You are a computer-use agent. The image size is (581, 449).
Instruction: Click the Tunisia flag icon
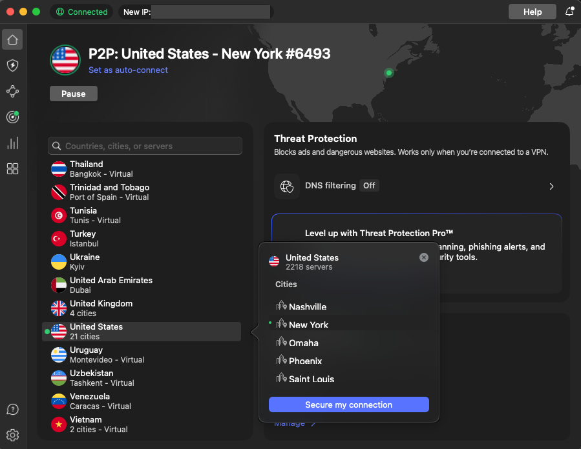pos(59,215)
